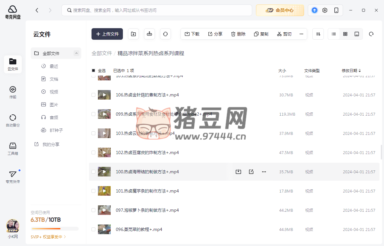
Task: Select checkbox for 096.蒸苋菜的教程 file
Action: (x=93, y=229)
